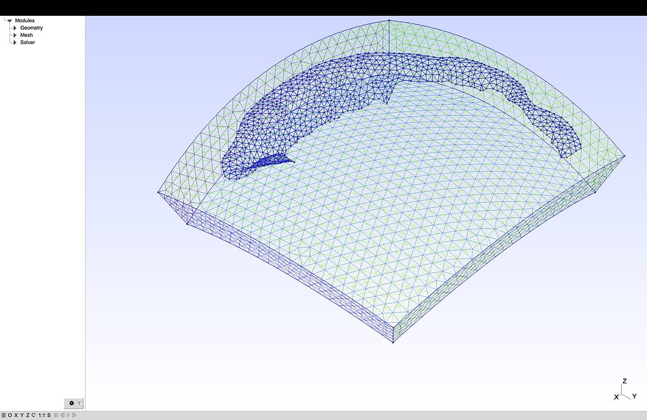Select the pointer icon beside the gear
Viewport: 647px width, 420px height.
tap(81, 403)
